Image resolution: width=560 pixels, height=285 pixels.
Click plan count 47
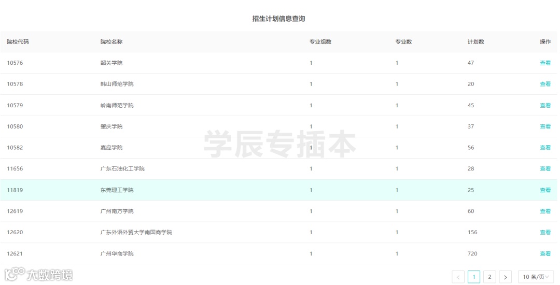pos(471,63)
